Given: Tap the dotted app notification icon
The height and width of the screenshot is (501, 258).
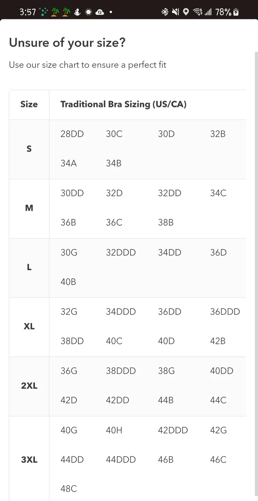Looking at the screenshot, I should click(44, 12).
